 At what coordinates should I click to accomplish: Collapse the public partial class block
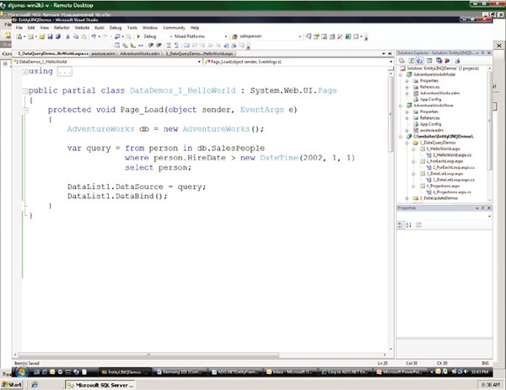pyautogui.click(x=25, y=91)
